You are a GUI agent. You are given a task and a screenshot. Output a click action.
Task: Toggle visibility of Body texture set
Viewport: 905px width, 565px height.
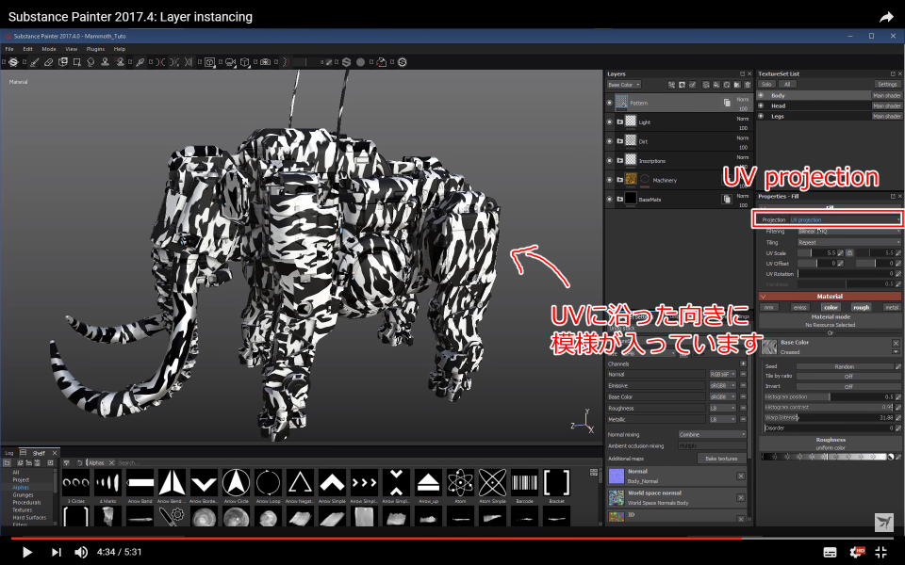(x=761, y=95)
